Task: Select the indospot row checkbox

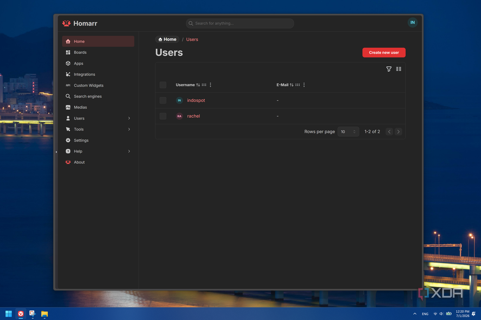Action: (163, 100)
